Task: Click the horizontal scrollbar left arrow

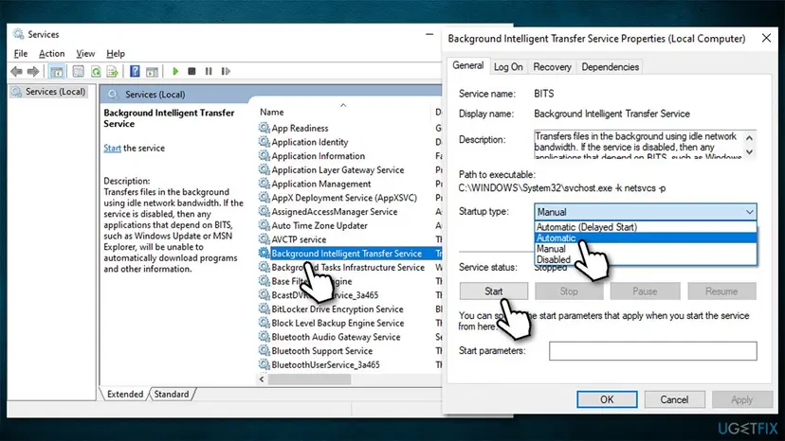Action: pyautogui.click(x=262, y=379)
